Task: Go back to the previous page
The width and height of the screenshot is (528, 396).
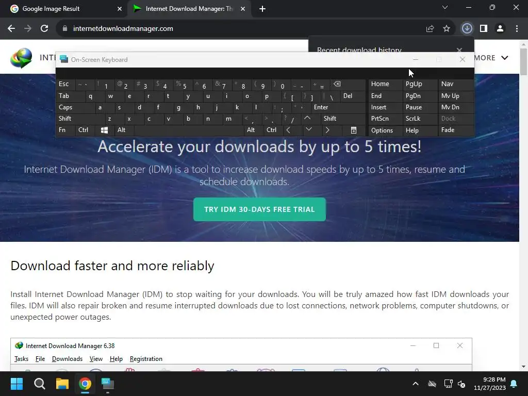Action: pyautogui.click(x=11, y=29)
